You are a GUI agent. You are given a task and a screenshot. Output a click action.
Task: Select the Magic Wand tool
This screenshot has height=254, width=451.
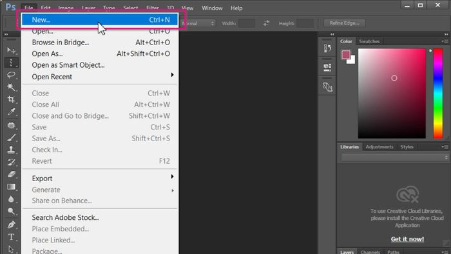coord(11,87)
